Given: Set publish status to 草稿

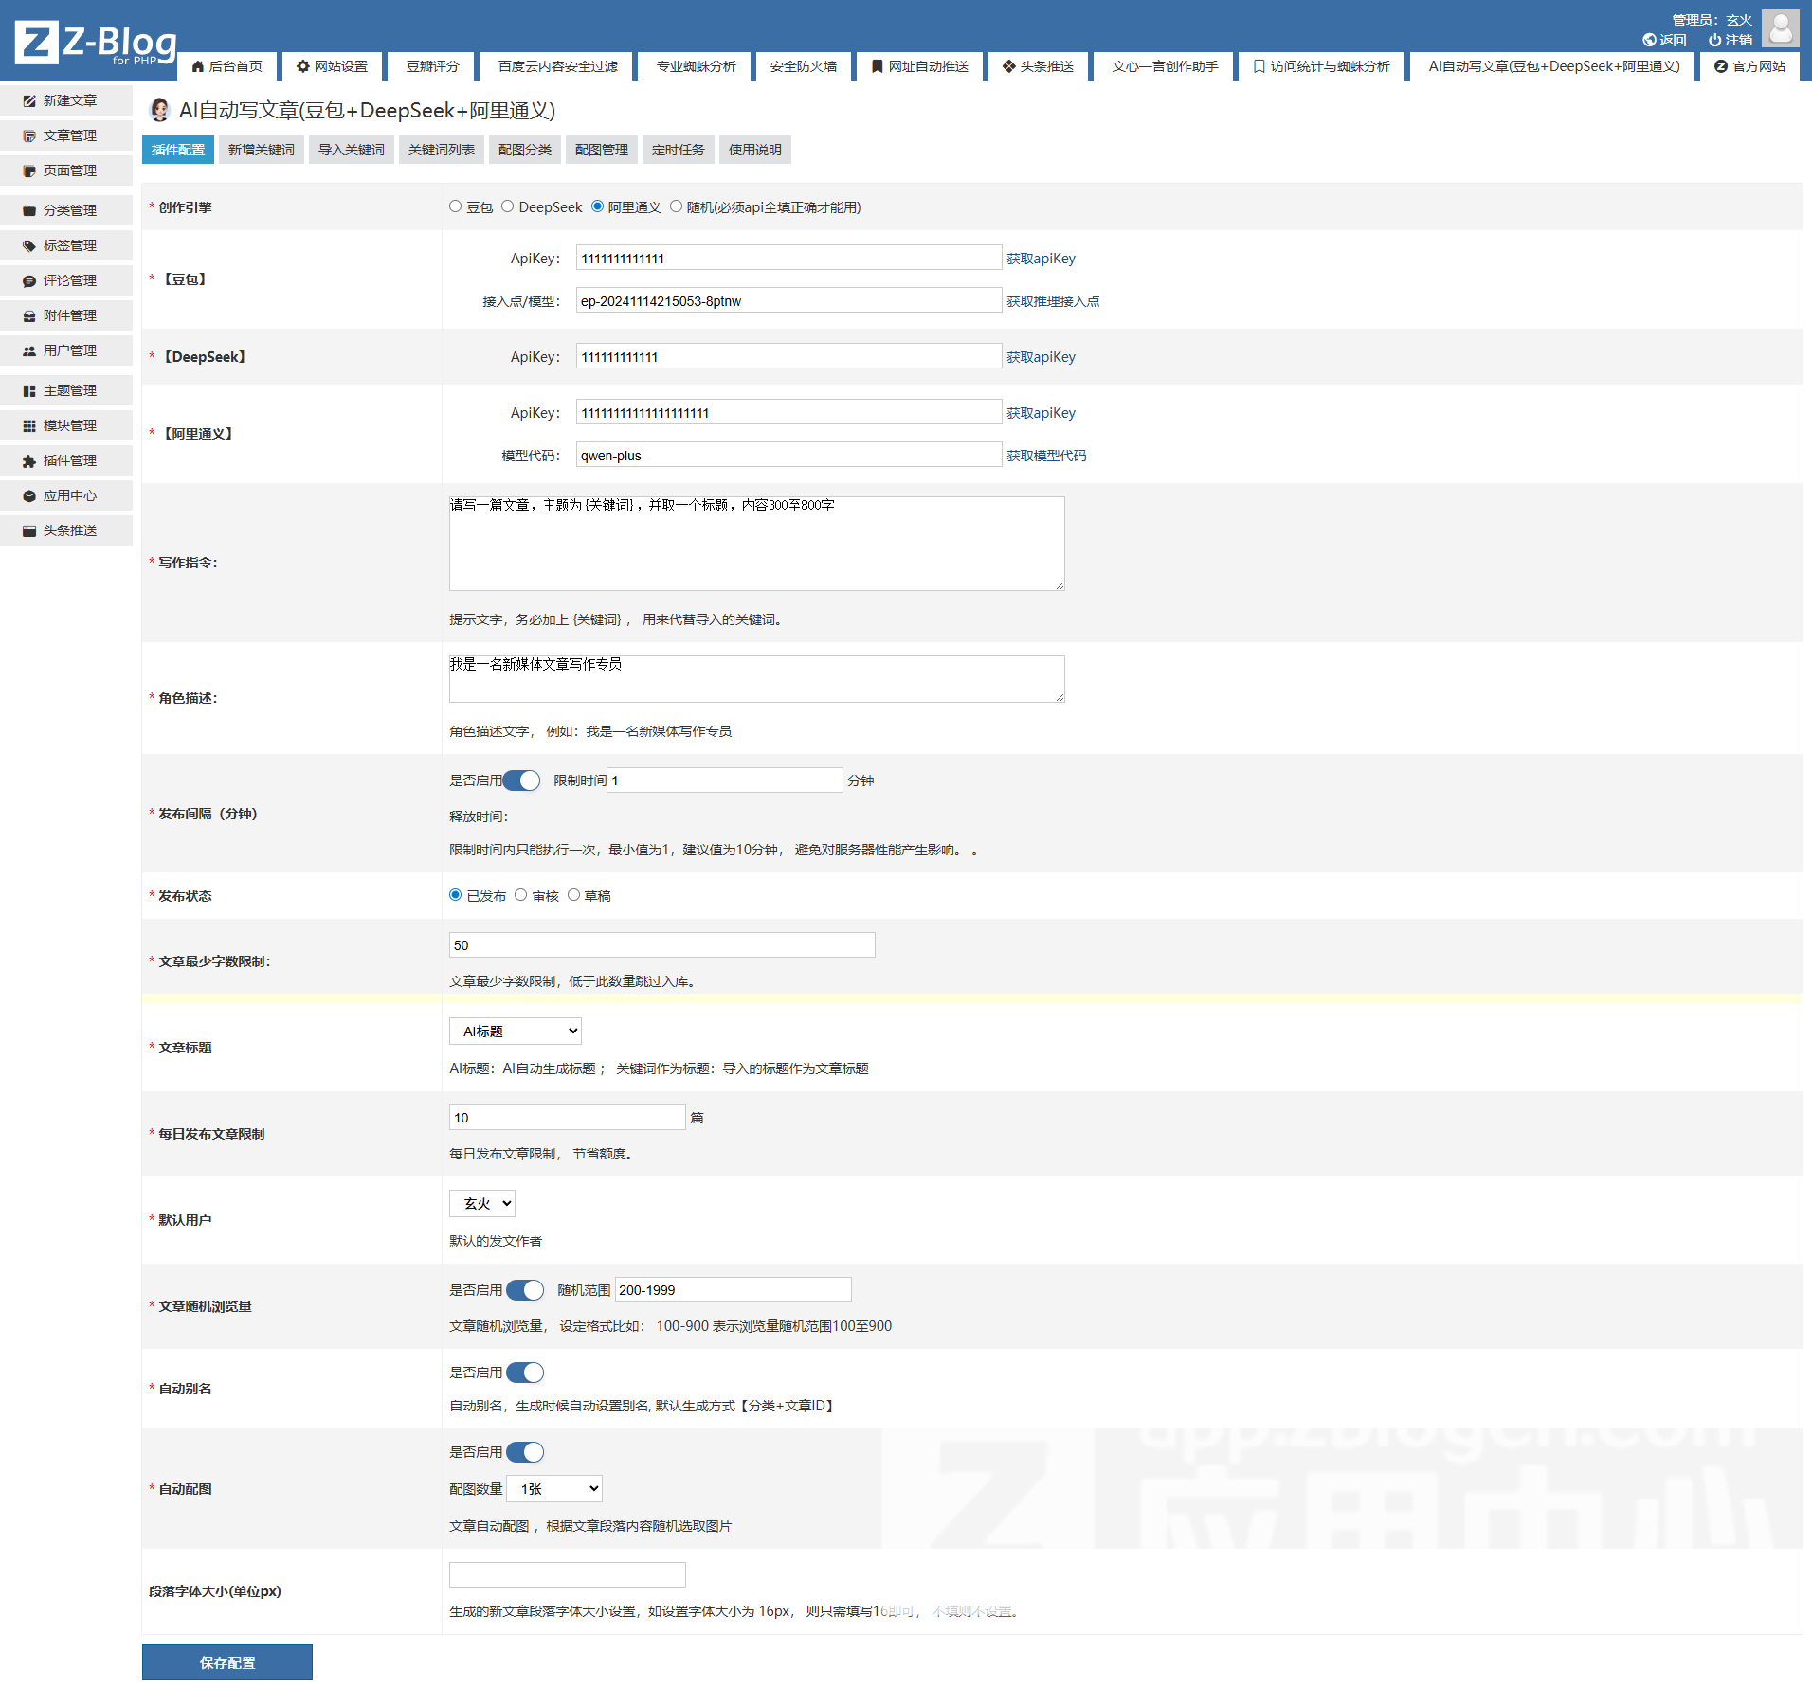Looking at the screenshot, I should tap(573, 895).
